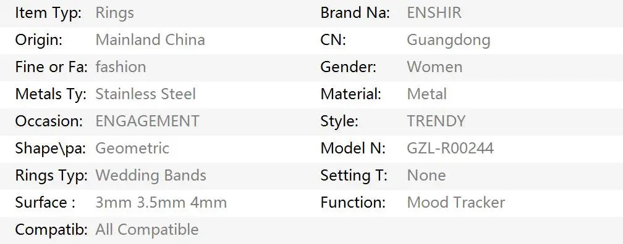Select the TRENDY style value
This screenshot has width=623, height=244.
pos(436,121)
